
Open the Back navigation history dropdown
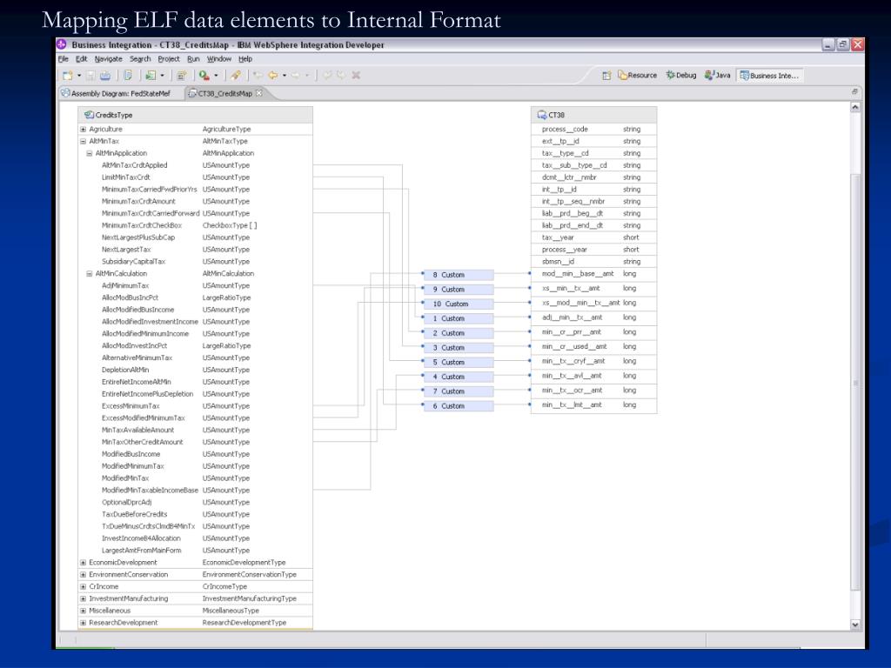285,75
